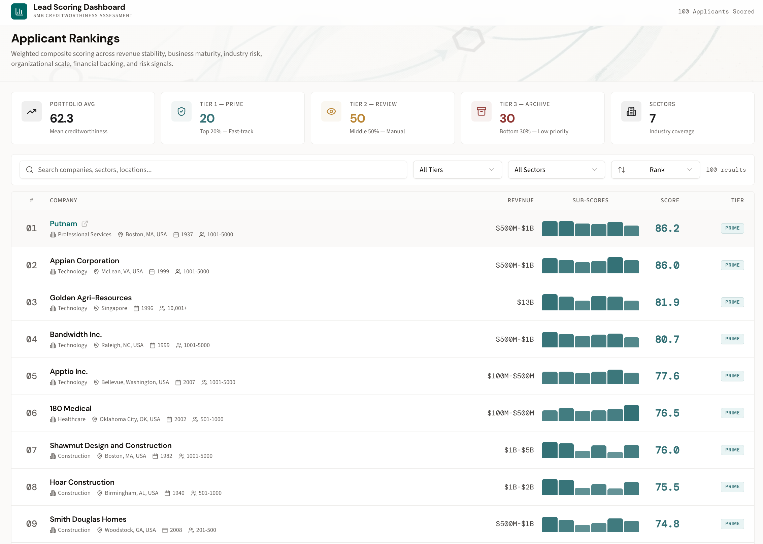Click the sort arrows icon beside Rank
The width and height of the screenshot is (763, 544).
622,170
